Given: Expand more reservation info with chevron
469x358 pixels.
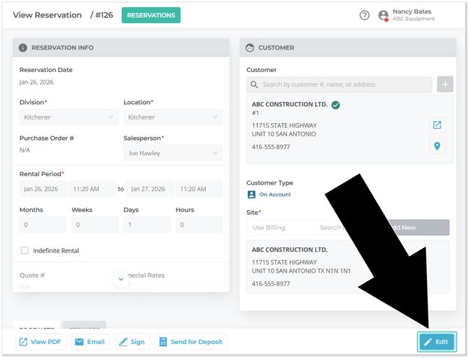Looking at the screenshot, I should pyautogui.click(x=120, y=279).
